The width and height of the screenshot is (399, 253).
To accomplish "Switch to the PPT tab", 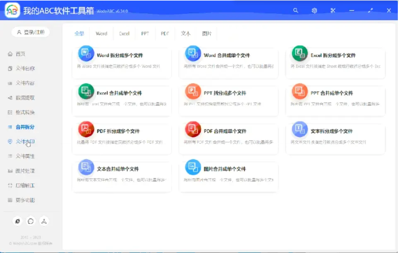I will tap(145, 33).
